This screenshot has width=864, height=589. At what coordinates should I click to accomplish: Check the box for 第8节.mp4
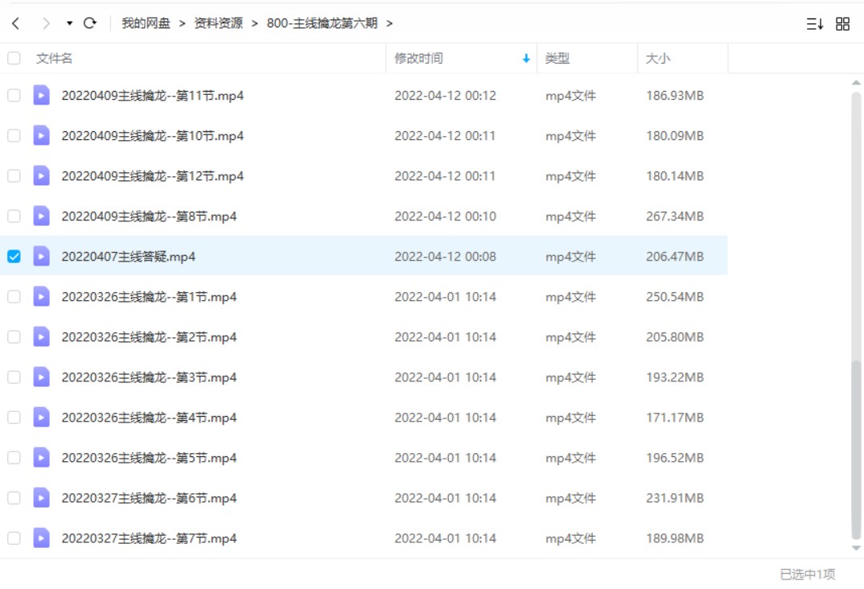(14, 216)
